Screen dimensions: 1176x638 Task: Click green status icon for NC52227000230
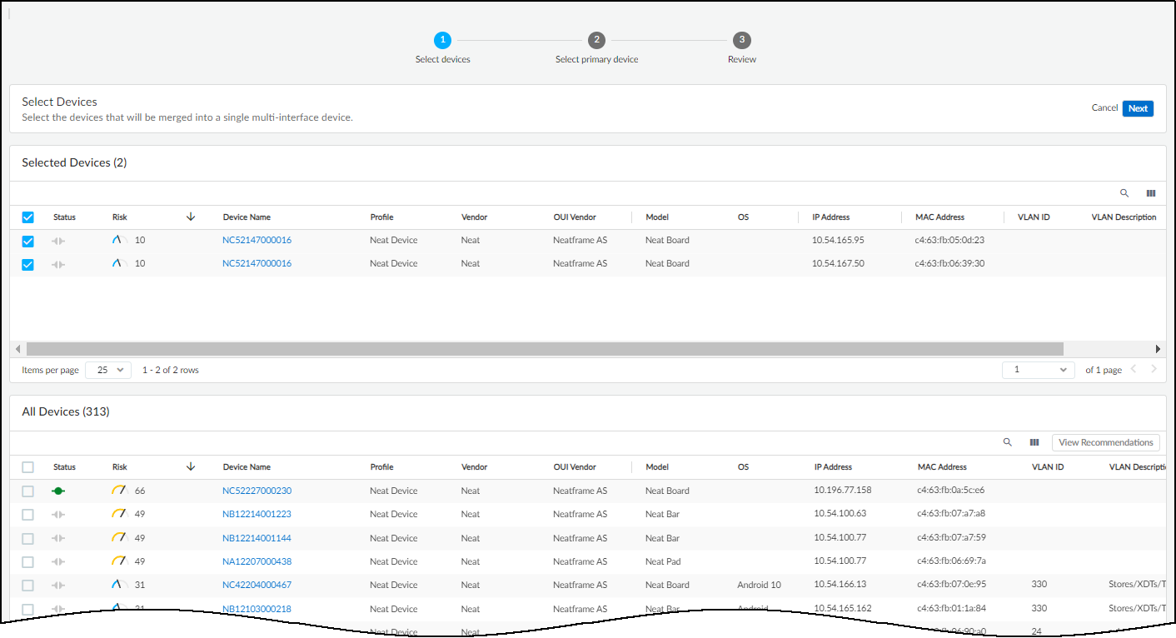click(x=58, y=491)
